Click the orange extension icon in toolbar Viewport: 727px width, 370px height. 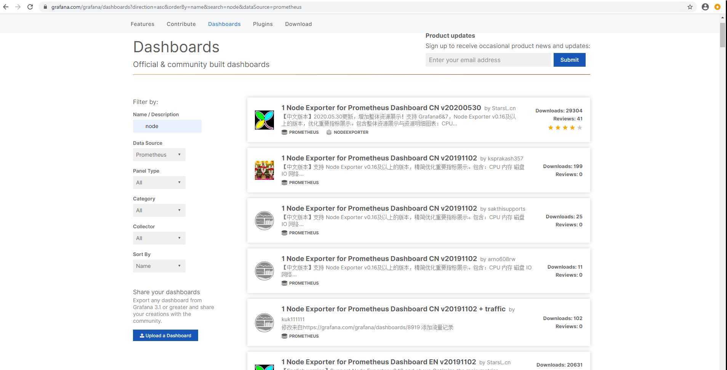click(717, 7)
